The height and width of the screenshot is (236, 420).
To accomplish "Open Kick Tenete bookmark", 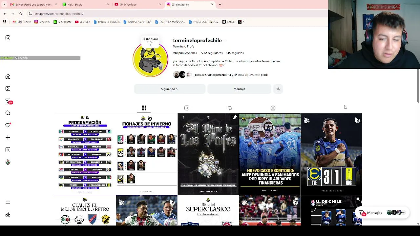I will (x=62, y=22).
